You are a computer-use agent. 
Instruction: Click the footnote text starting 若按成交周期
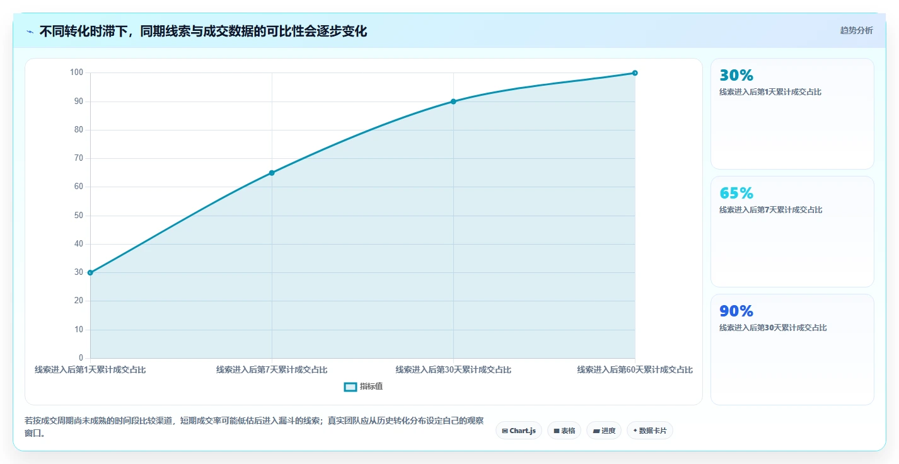[254, 427]
